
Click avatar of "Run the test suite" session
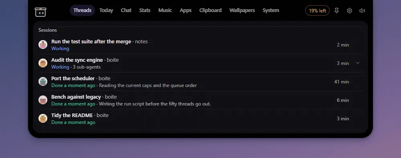(x=43, y=45)
